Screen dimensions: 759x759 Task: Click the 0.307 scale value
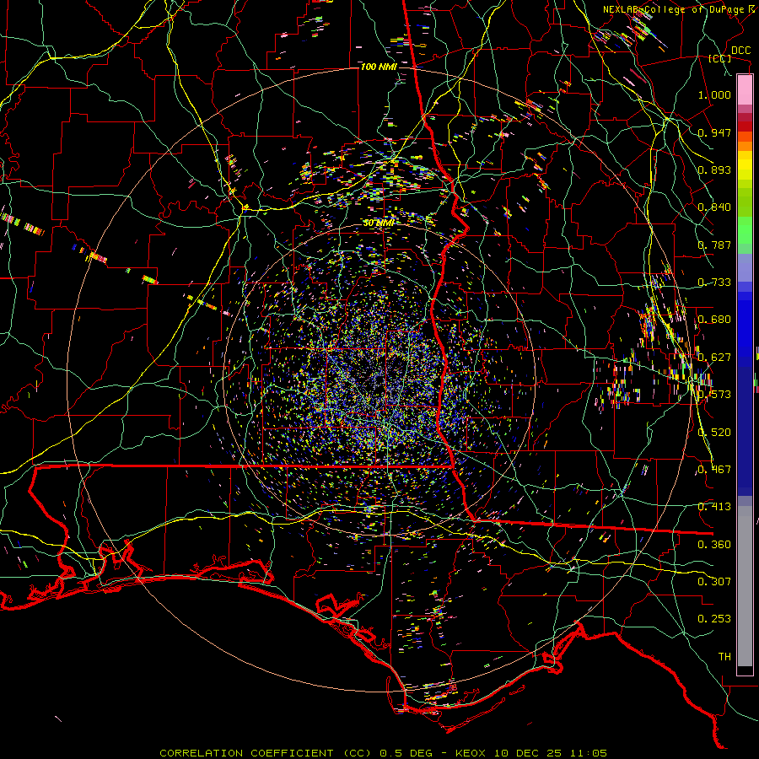point(714,582)
